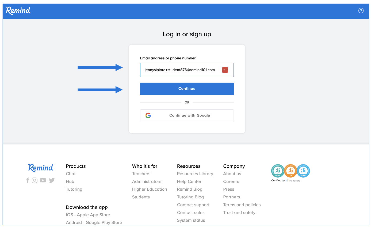Open the help question mark icon
Screen dimensions: 371x231
[x=361, y=11]
